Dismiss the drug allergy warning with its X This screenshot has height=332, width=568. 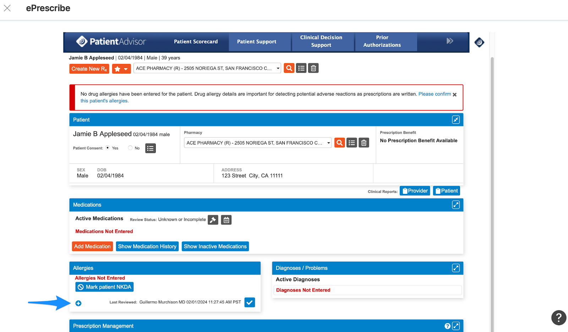(x=455, y=94)
